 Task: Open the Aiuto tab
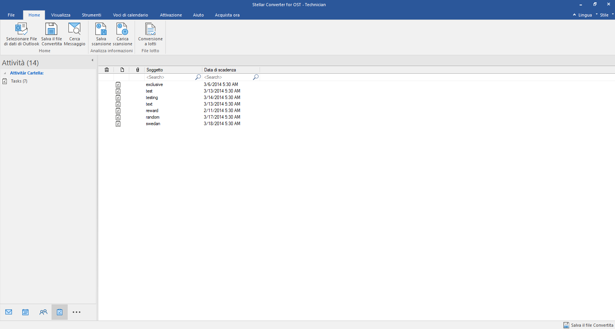click(198, 15)
